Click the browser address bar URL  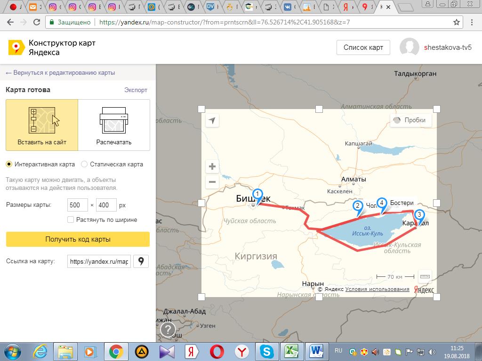225,22
